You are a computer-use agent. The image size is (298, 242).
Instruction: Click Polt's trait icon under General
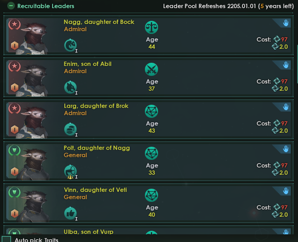pos(70,171)
